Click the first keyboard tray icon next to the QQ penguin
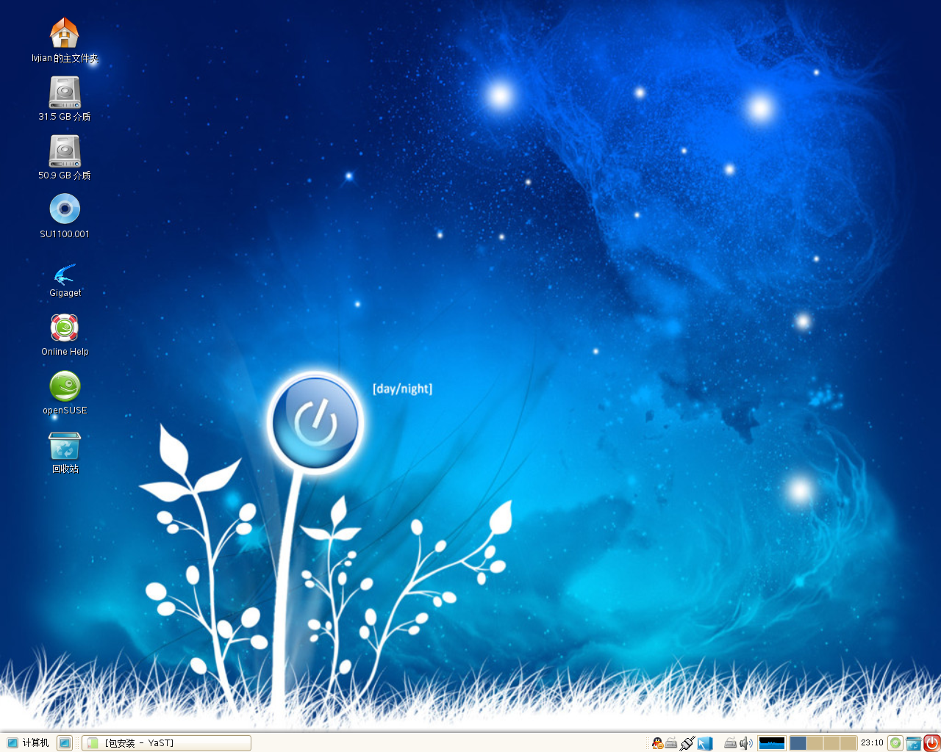Viewport: 941px width, 752px height. click(671, 743)
